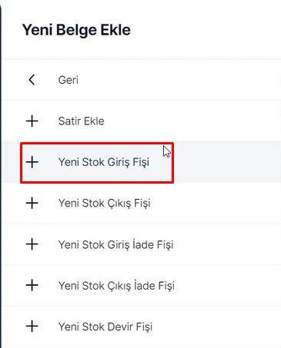Click the plus icon beside Yeni Stok Çıkış Fişi
The height and width of the screenshot is (348, 281).
click(32, 203)
